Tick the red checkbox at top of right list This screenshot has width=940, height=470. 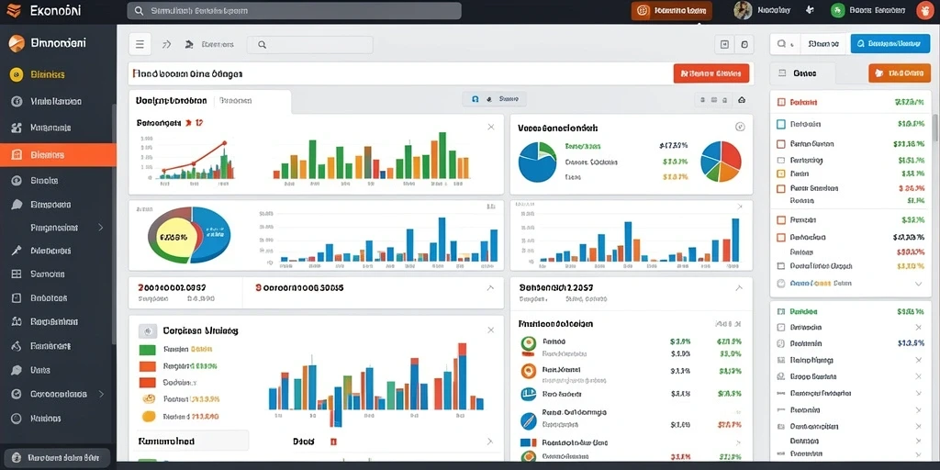pyautogui.click(x=780, y=103)
